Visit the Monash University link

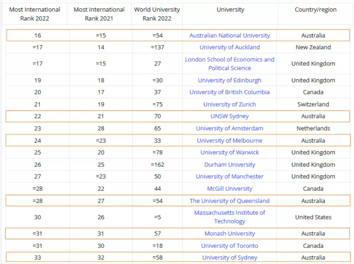(230, 234)
